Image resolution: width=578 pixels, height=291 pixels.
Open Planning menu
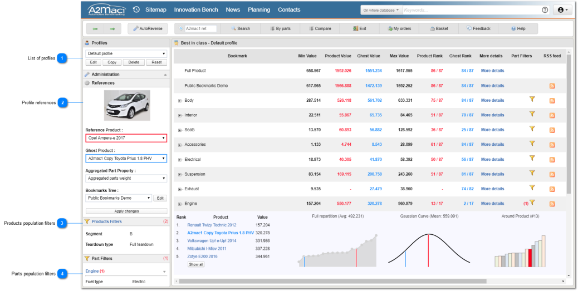point(259,9)
